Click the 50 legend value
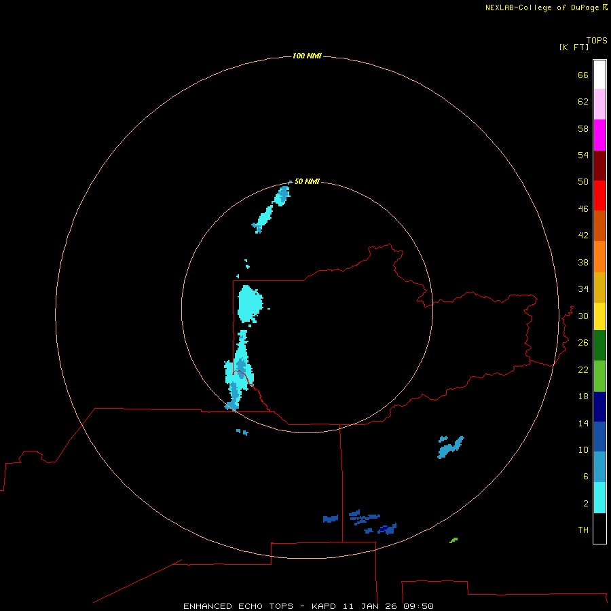Screen dimensions: 611x611 click(x=583, y=181)
